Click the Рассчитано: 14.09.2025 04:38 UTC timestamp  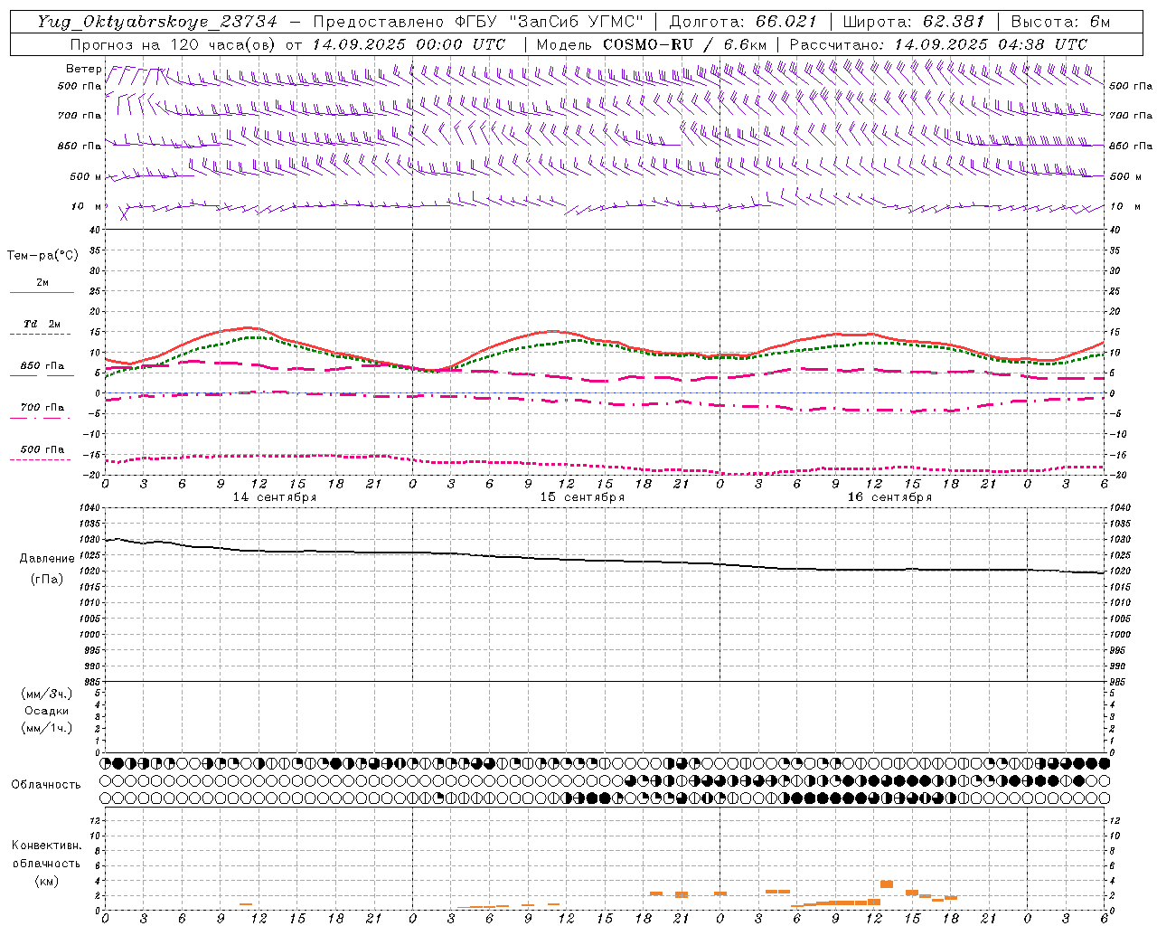938,44
